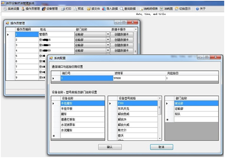The width and height of the screenshot is (225, 158).
Task: Select 解放奥威 in the 设备型号规格 list
Action: tap(137, 114)
